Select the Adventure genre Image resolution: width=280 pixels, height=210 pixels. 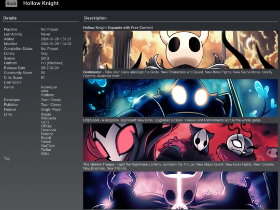(49, 87)
